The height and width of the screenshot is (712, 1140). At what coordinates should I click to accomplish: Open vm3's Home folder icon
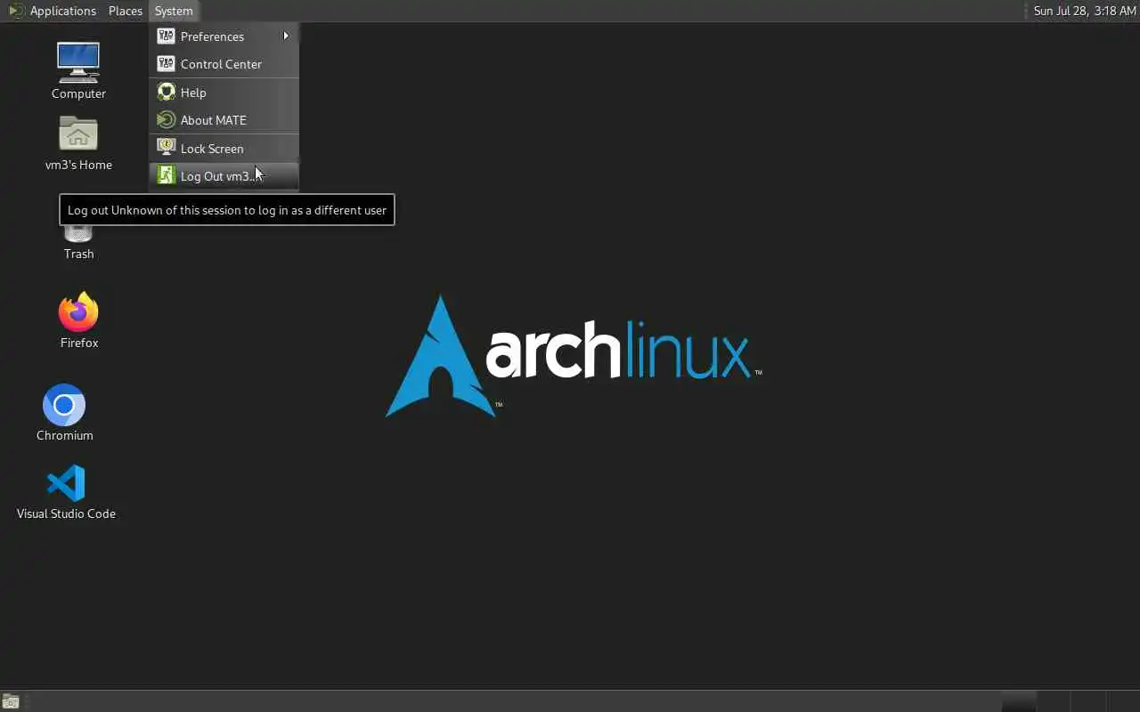tap(78, 142)
